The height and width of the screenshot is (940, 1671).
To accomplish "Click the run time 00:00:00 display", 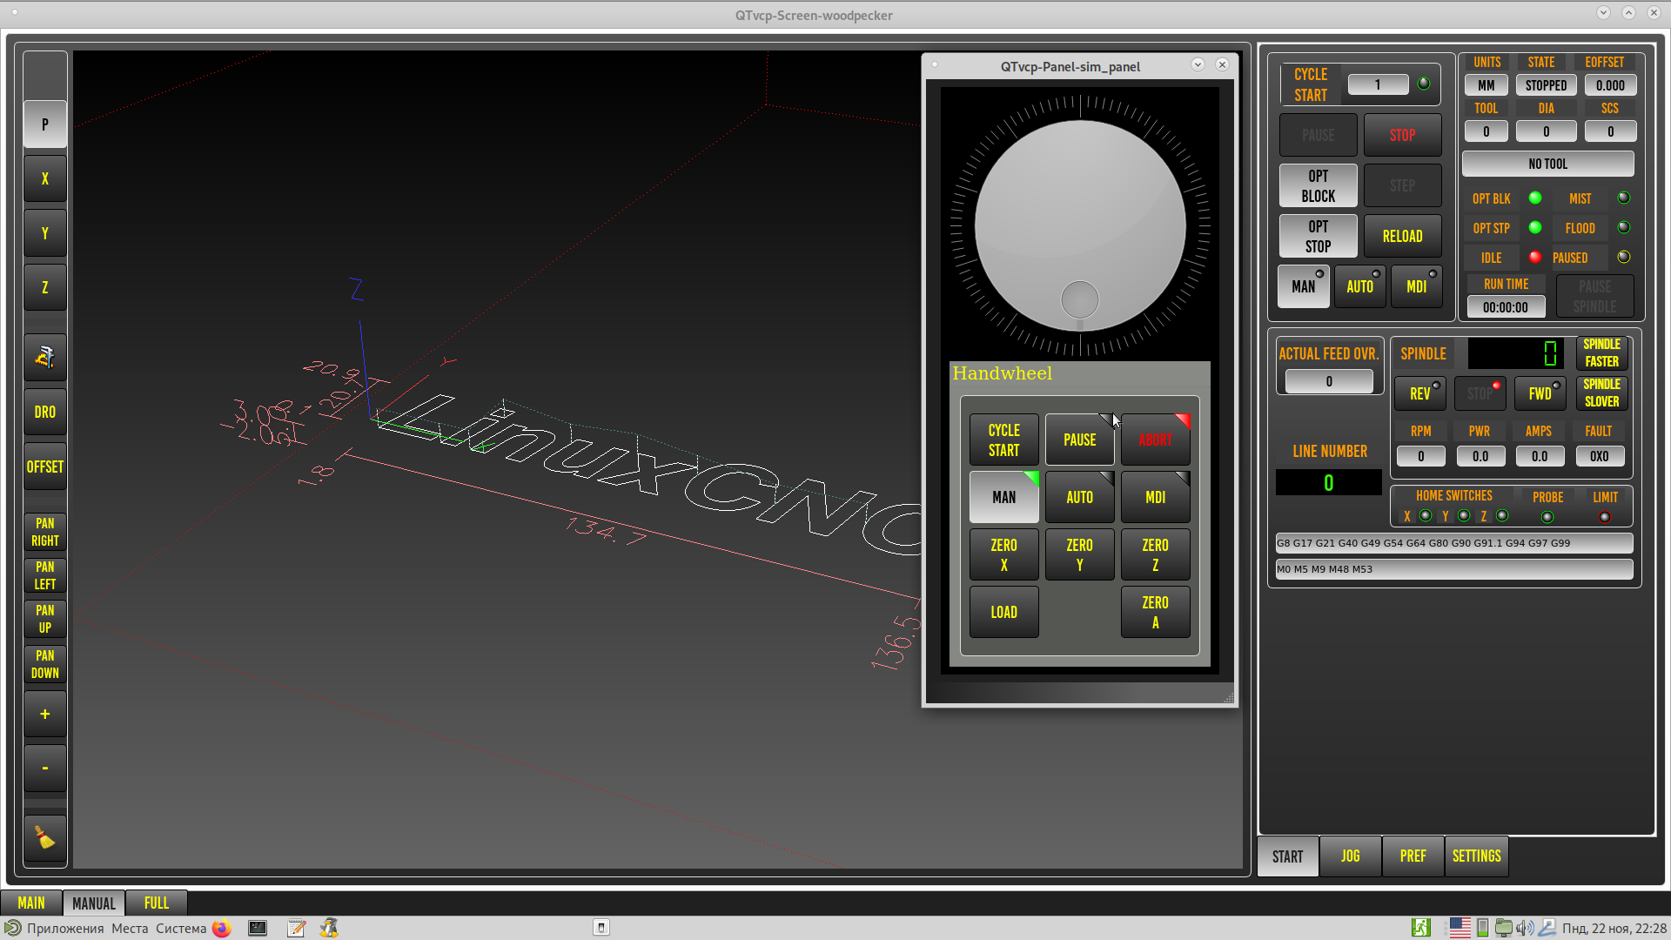I will 1506,307.
